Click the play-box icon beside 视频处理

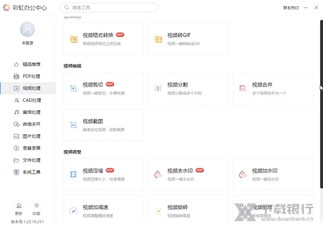click(x=16, y=88)
